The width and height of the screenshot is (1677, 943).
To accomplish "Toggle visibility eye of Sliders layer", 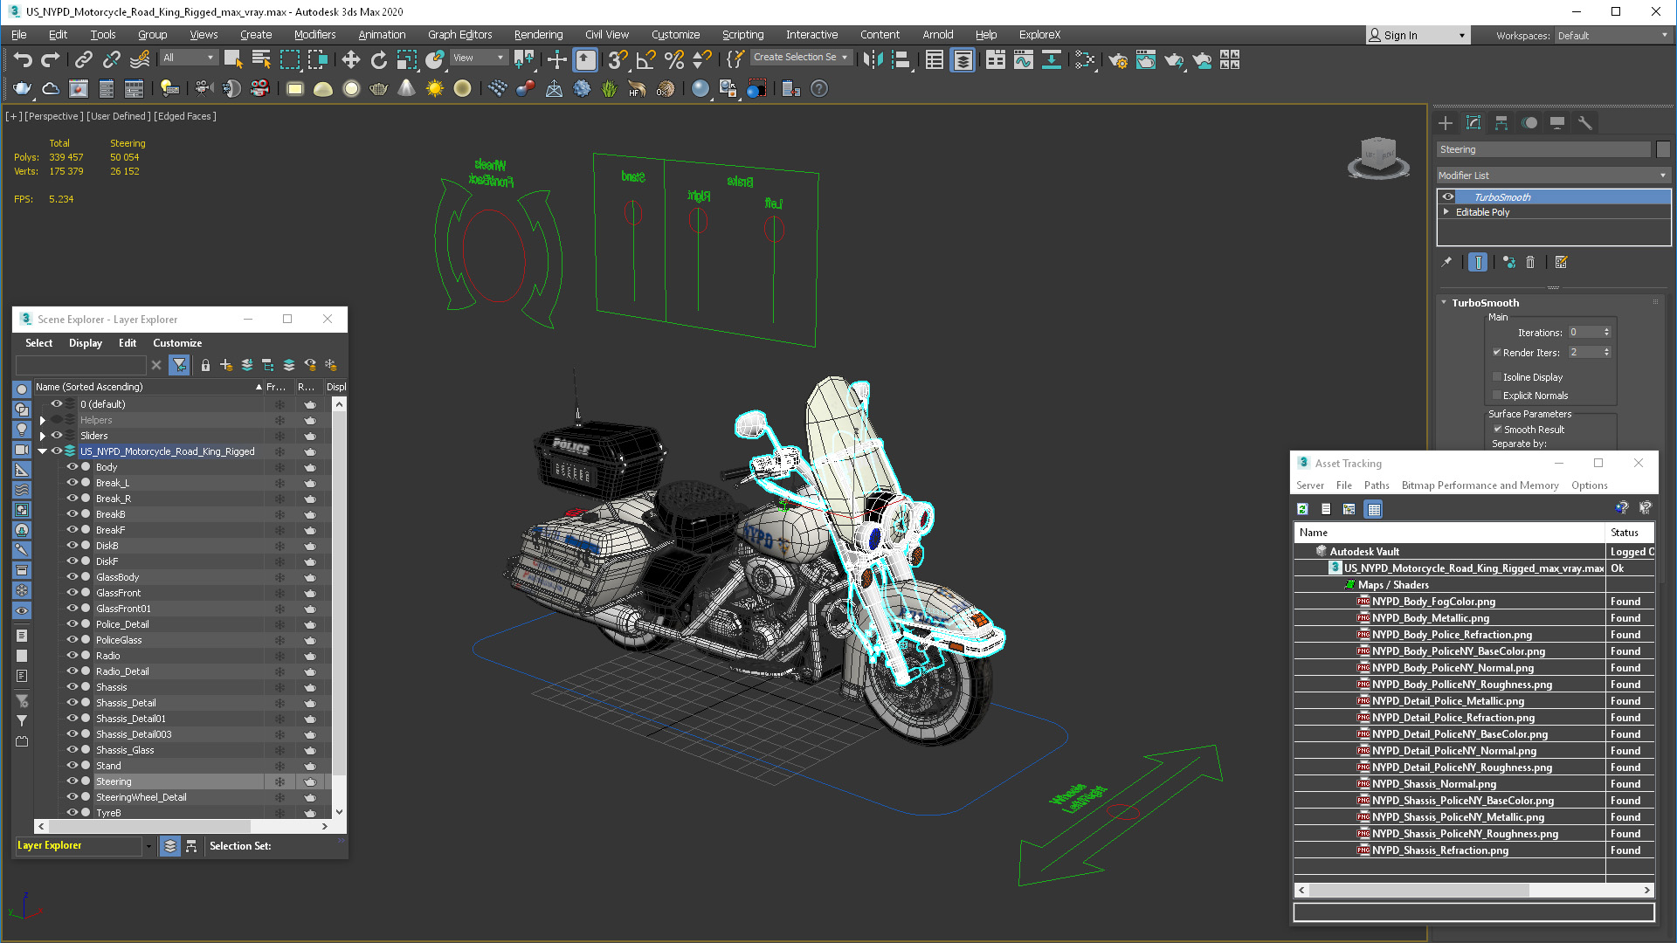I will point(57,436).
